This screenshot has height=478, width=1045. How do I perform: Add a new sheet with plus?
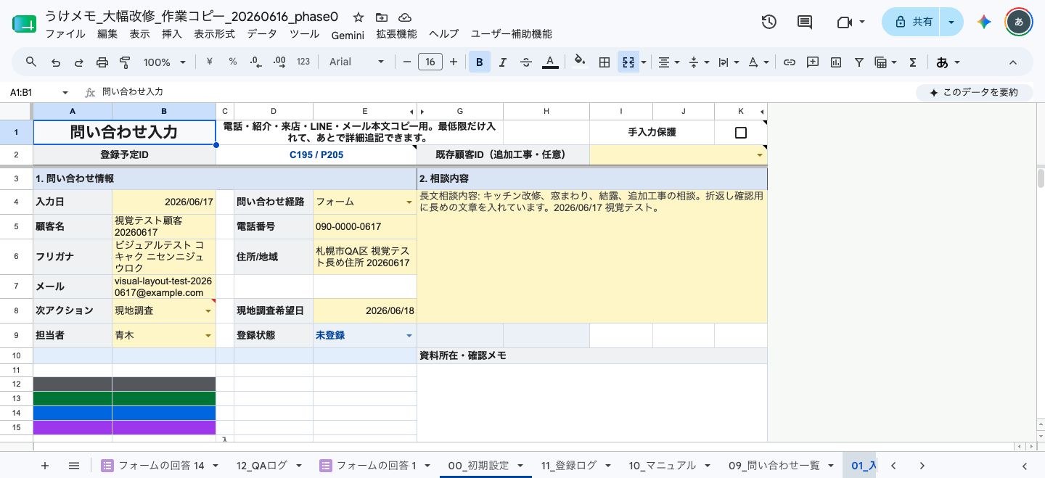[x=45, y=466]
